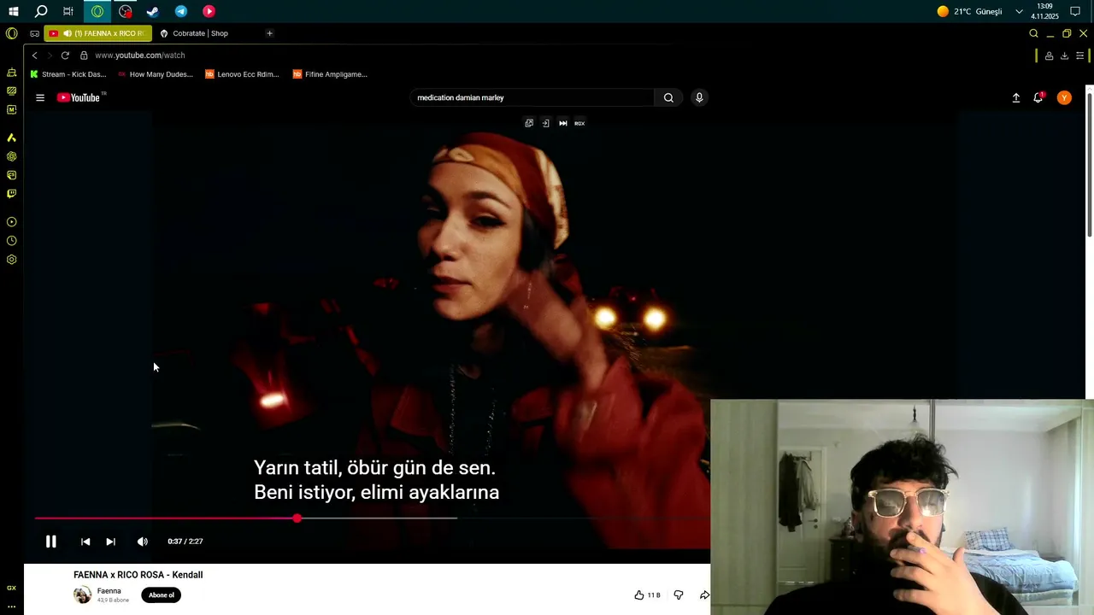This screenshot has height=615, width=1094.
Task: Go back with browser back arrow
Action: pyautogui.click(x=34, y=56)
